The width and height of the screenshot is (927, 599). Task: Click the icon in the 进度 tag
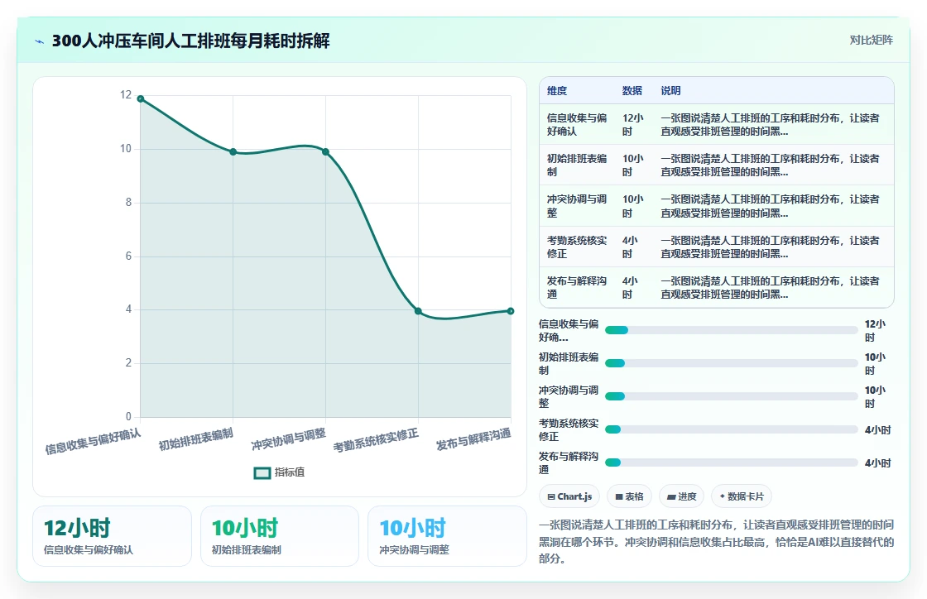671,496
